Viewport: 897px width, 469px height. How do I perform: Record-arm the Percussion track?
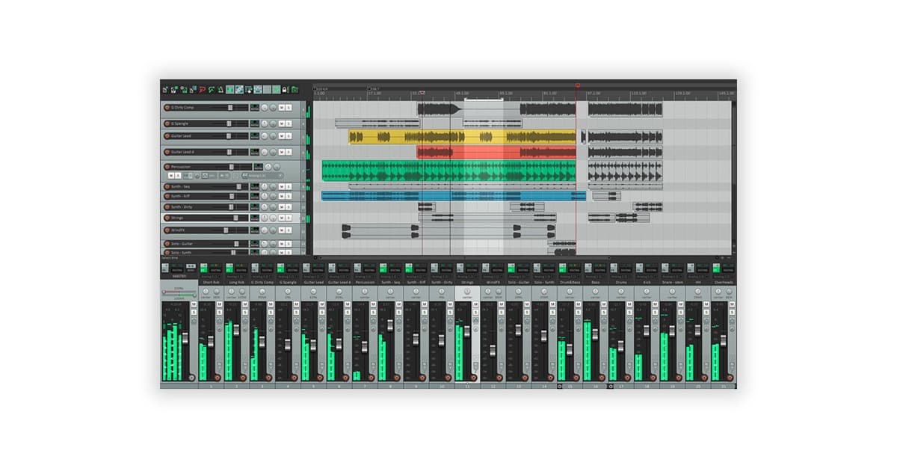[x=167, y=166]
